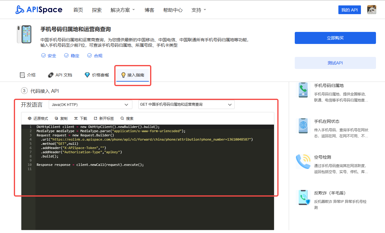The image size is (385, 233).
Task: Open the 手机号码归属地 related API title
Action: point(329,86)
